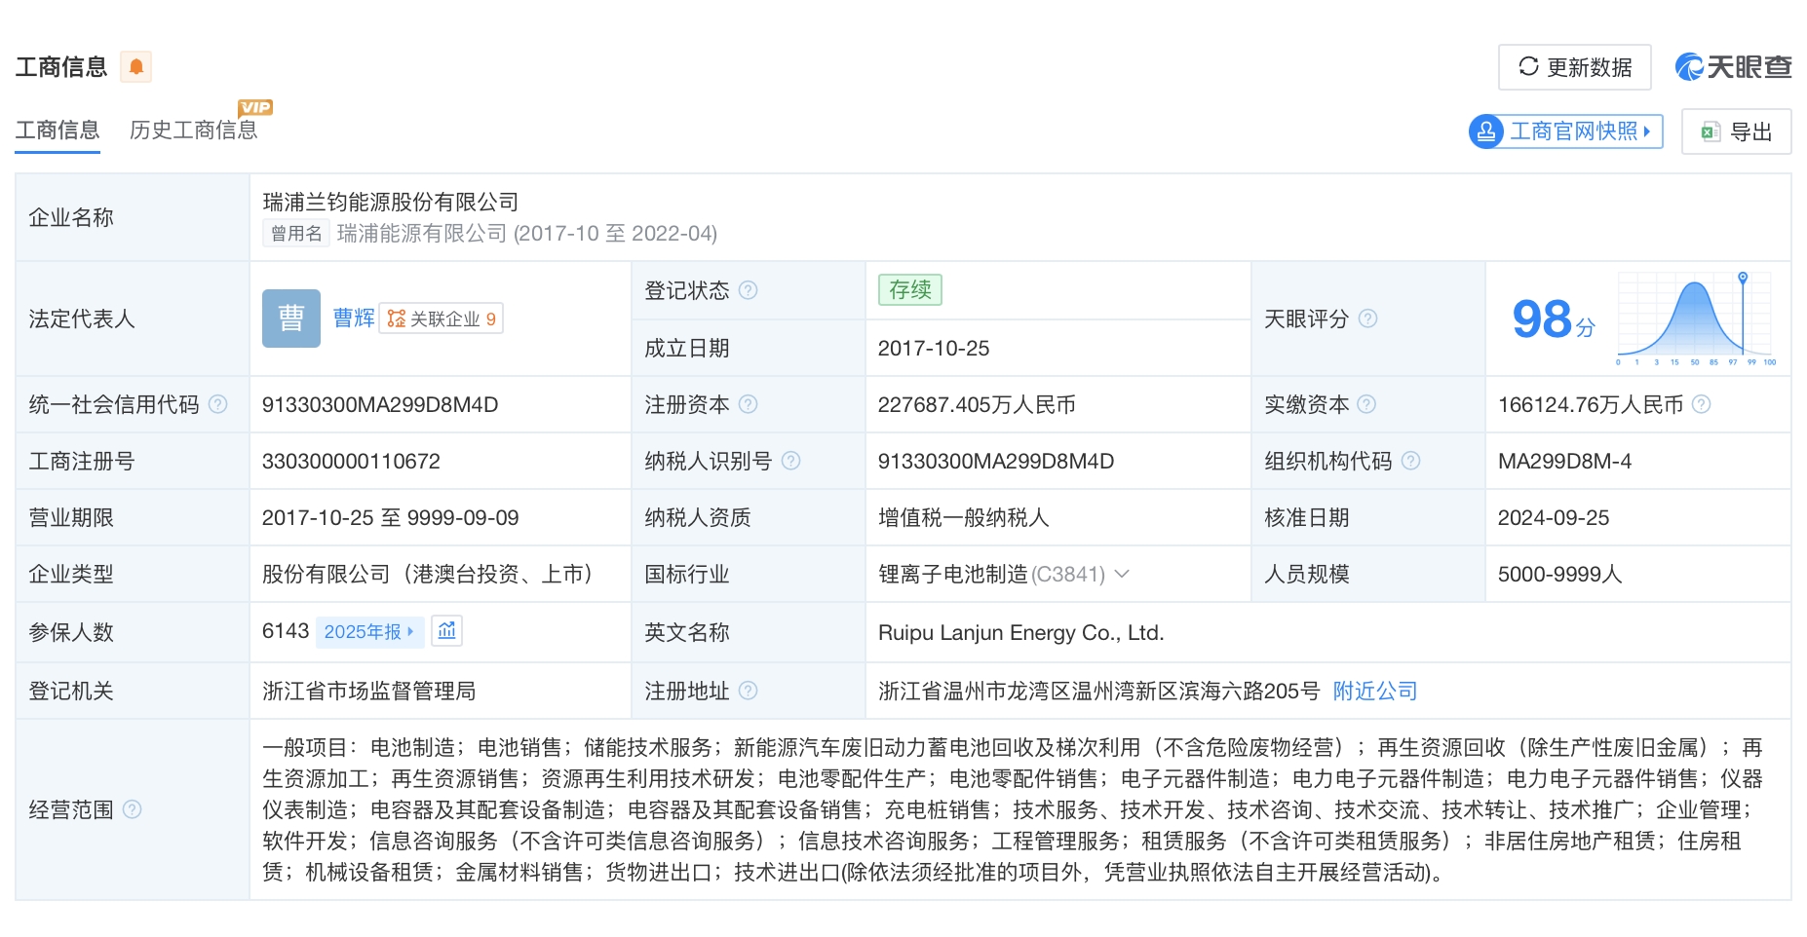Switch to the 工商信息 tab
This screenshot has width=1807, height=937.
point(58,131)
